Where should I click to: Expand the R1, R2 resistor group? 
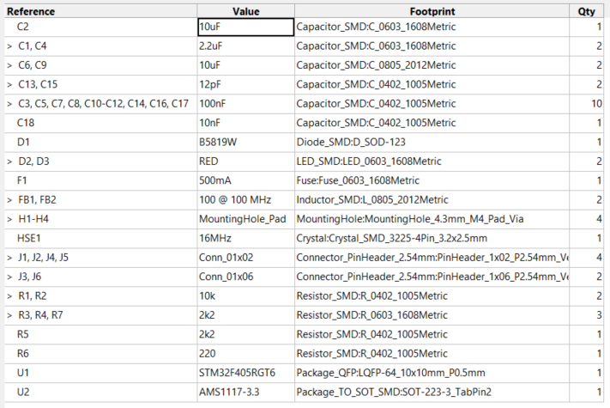[9, 295]
